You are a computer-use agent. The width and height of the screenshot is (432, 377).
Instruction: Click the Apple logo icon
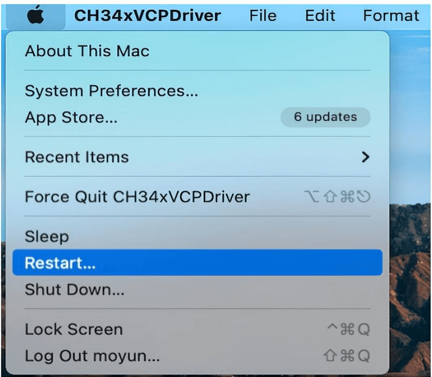tap(36, 16)
